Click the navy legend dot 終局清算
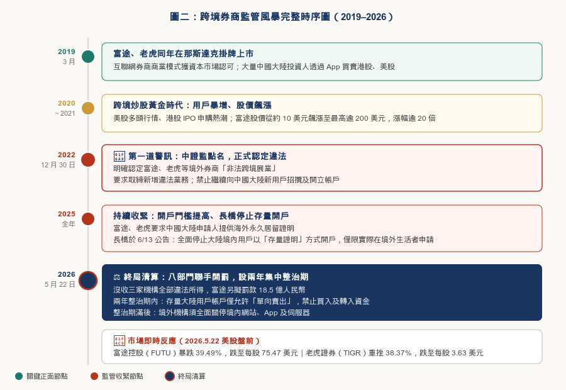This screenshot has width=566, height=390. [170, 376]
